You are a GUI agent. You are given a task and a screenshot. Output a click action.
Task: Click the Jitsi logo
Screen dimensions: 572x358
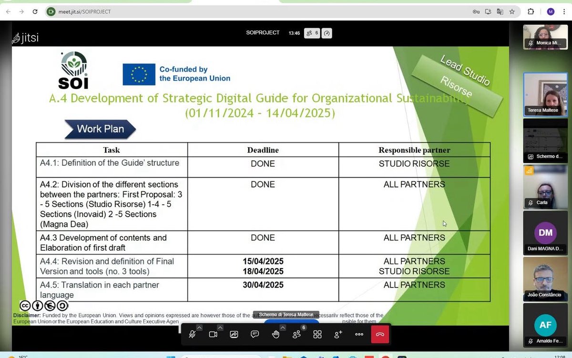[25, 38]
